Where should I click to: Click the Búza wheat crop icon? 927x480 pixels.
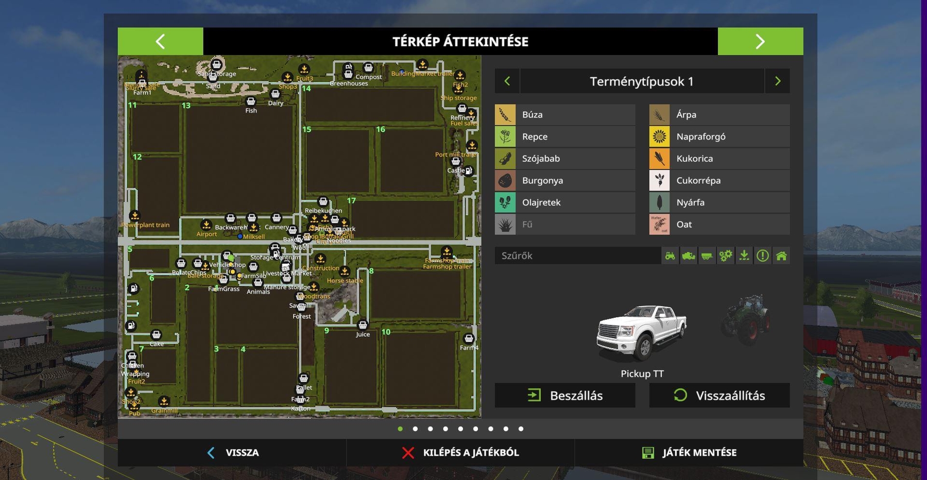[x=505, y=115]
